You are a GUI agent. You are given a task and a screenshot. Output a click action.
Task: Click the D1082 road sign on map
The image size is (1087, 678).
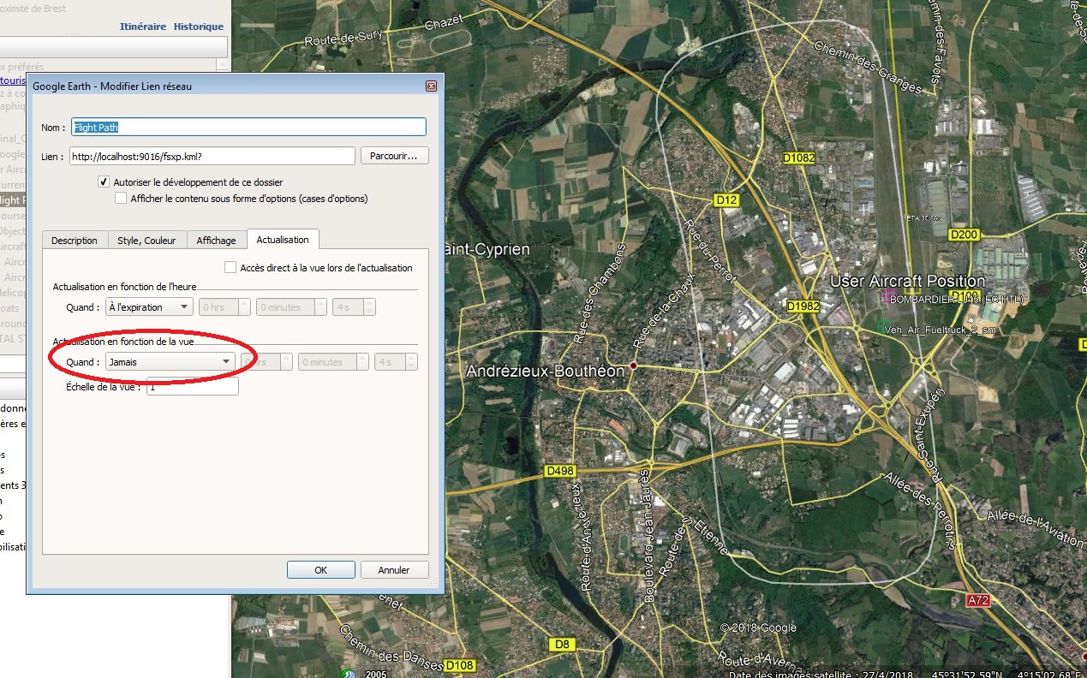[x=798, y=158]
